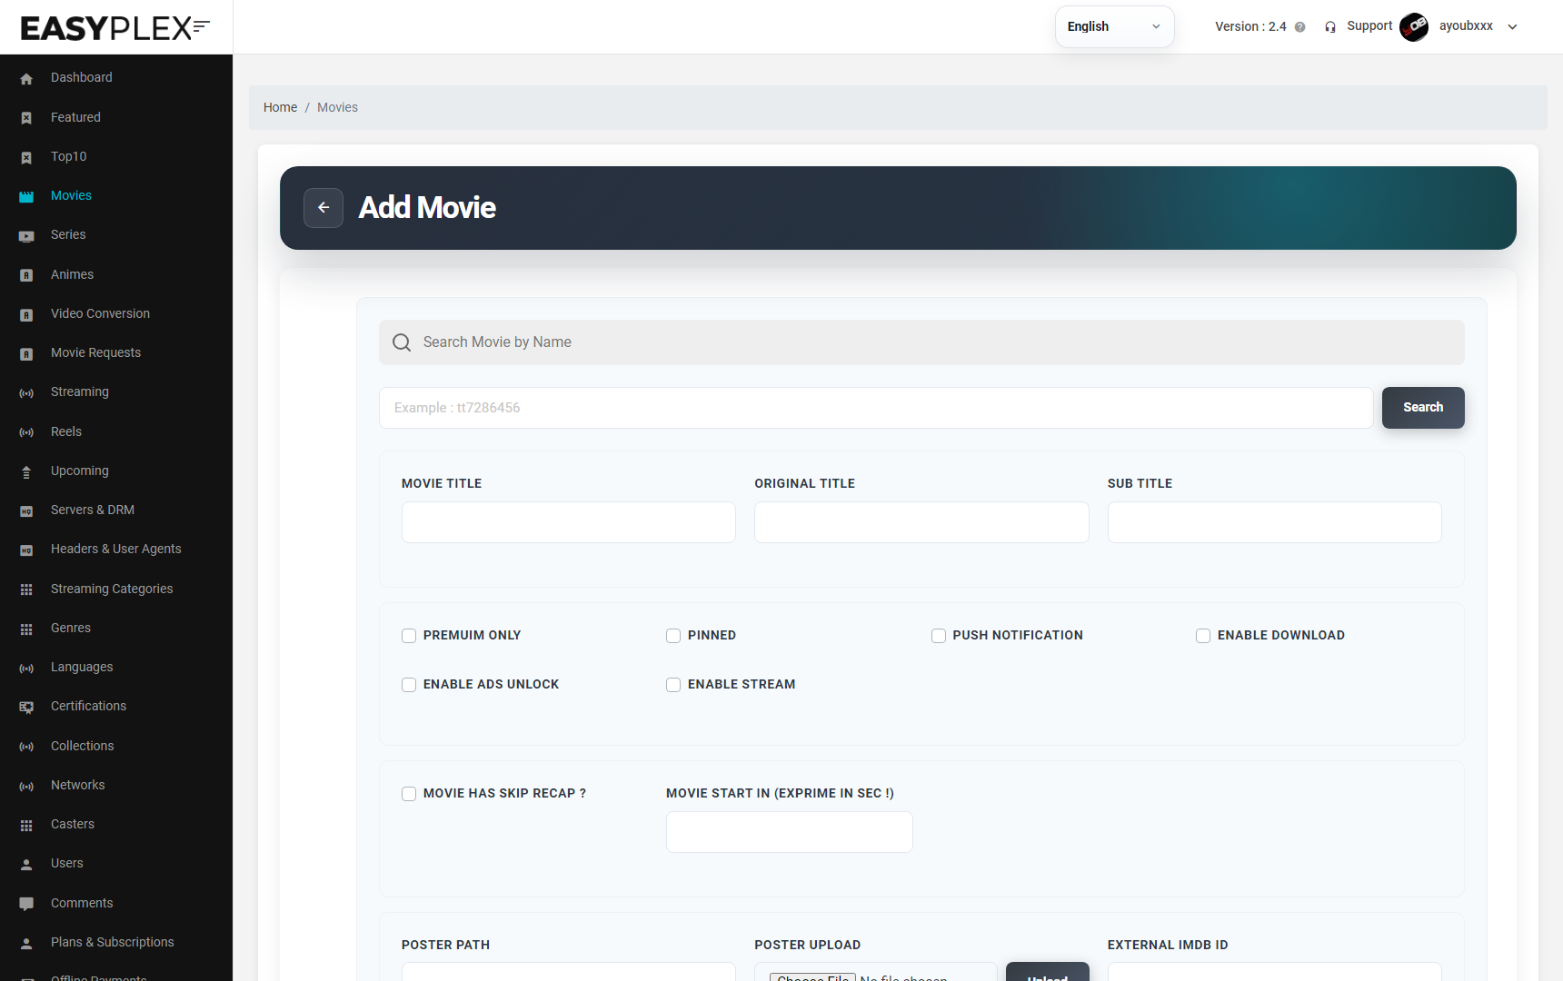
Task: Click the Upcoming sidebar icon
Action: (x=26, y=471)
